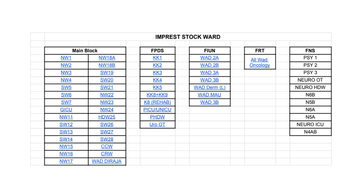The height and width of the screenshot is (190, 362).
Task: Click the WAD Derm (L) link
Action: pyautogui.click(x=209, y=87)
